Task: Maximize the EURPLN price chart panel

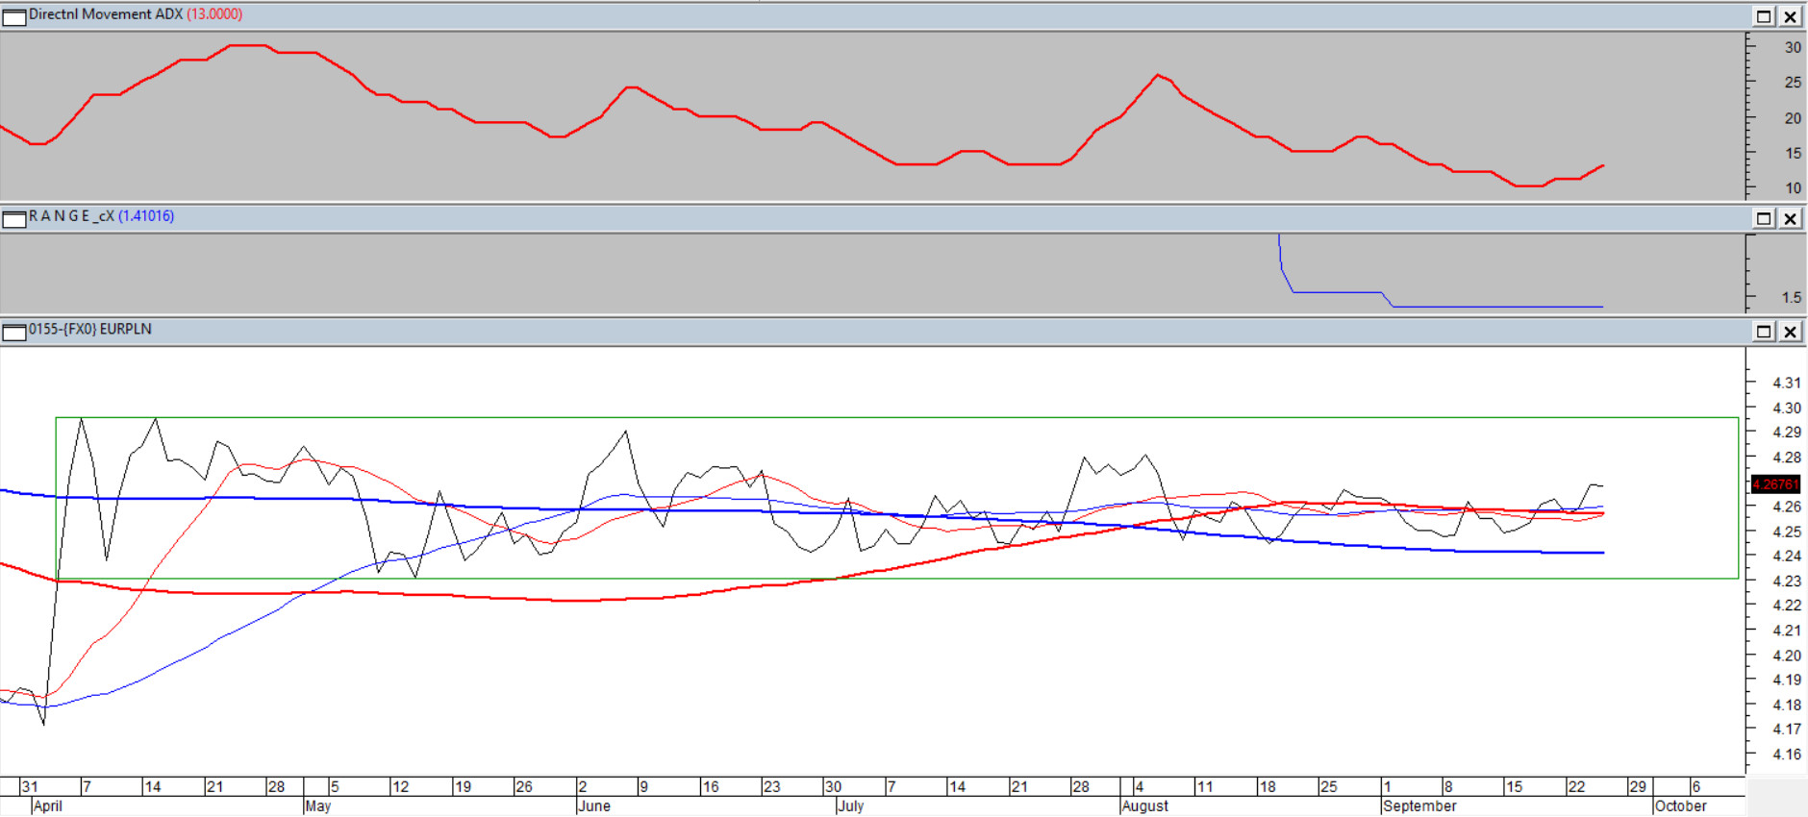Action: 1764,332
